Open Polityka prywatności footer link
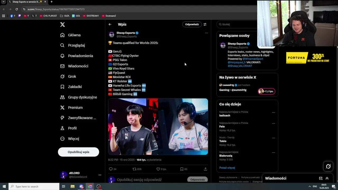This screenshot has height=190, width=338. click(251, 178)
